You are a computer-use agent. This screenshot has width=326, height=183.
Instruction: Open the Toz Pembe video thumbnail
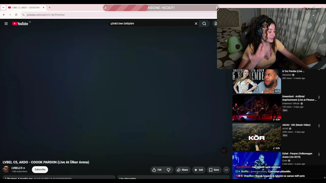tap(256, 81)
